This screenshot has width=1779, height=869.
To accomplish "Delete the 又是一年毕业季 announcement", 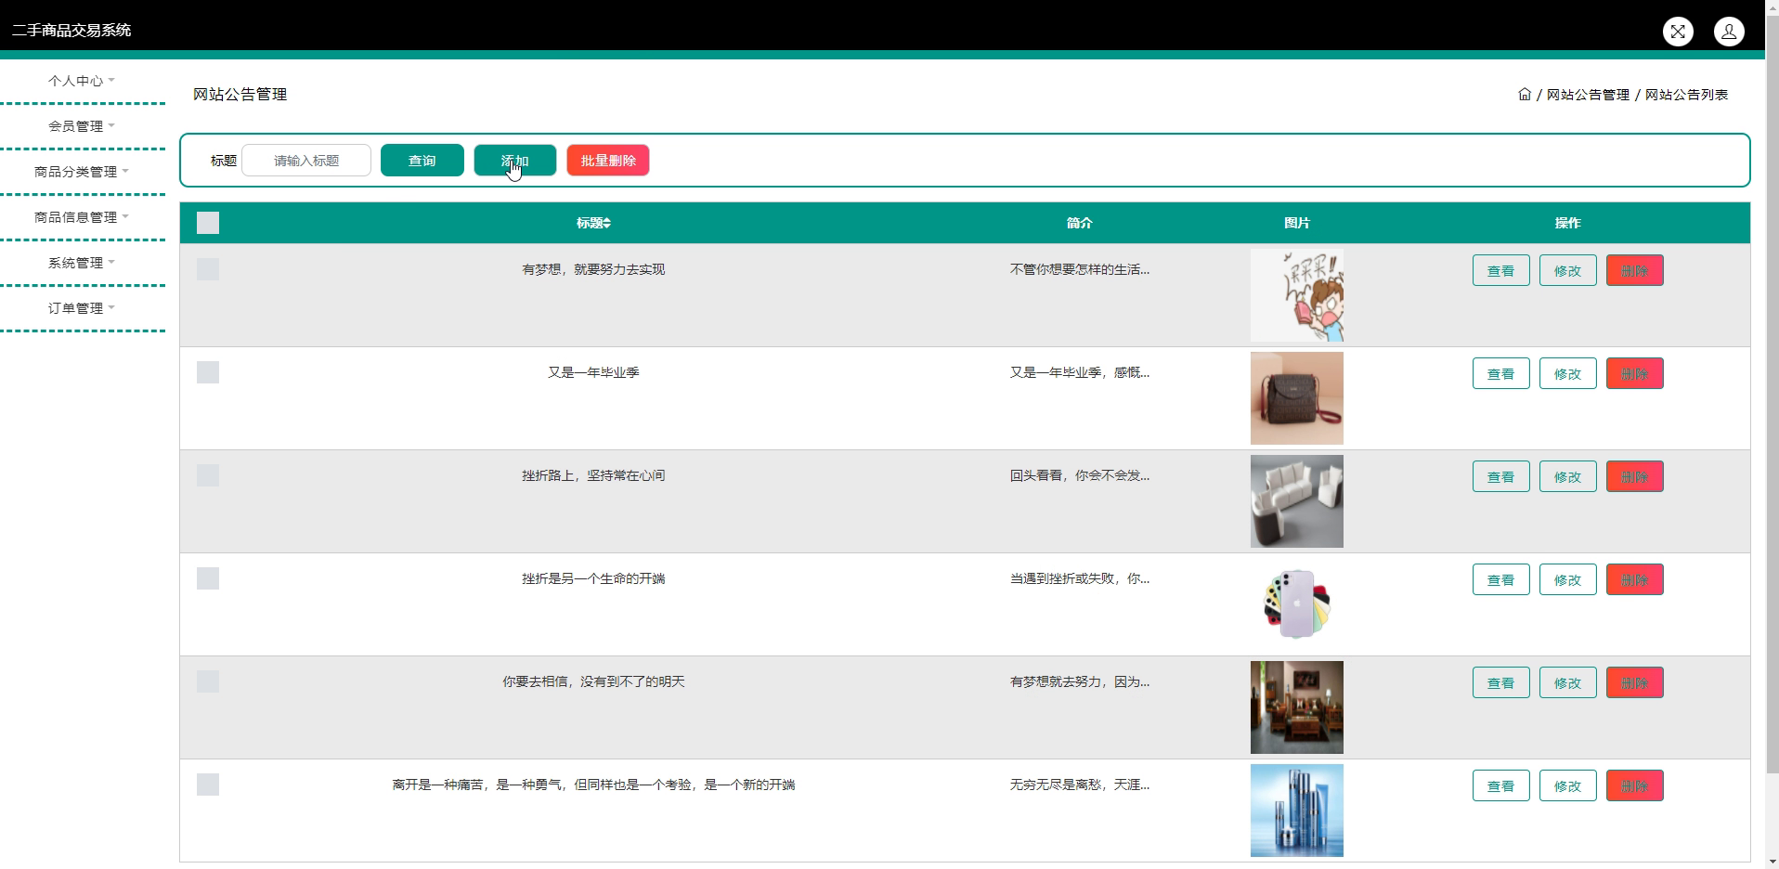I will click(x=1635, y=374).
